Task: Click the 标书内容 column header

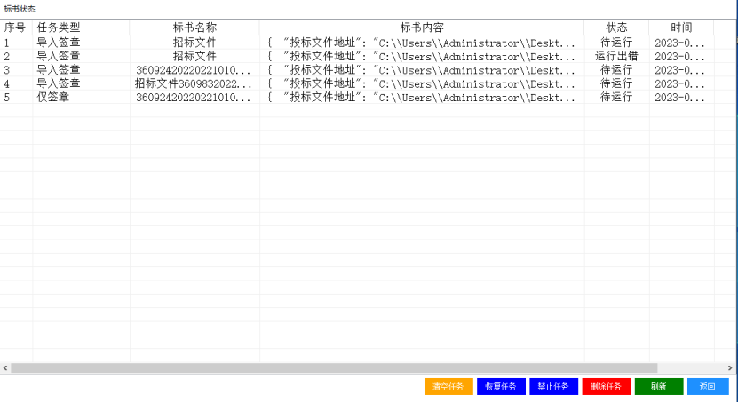Action: pyautogui.click(x=422, y=28)
